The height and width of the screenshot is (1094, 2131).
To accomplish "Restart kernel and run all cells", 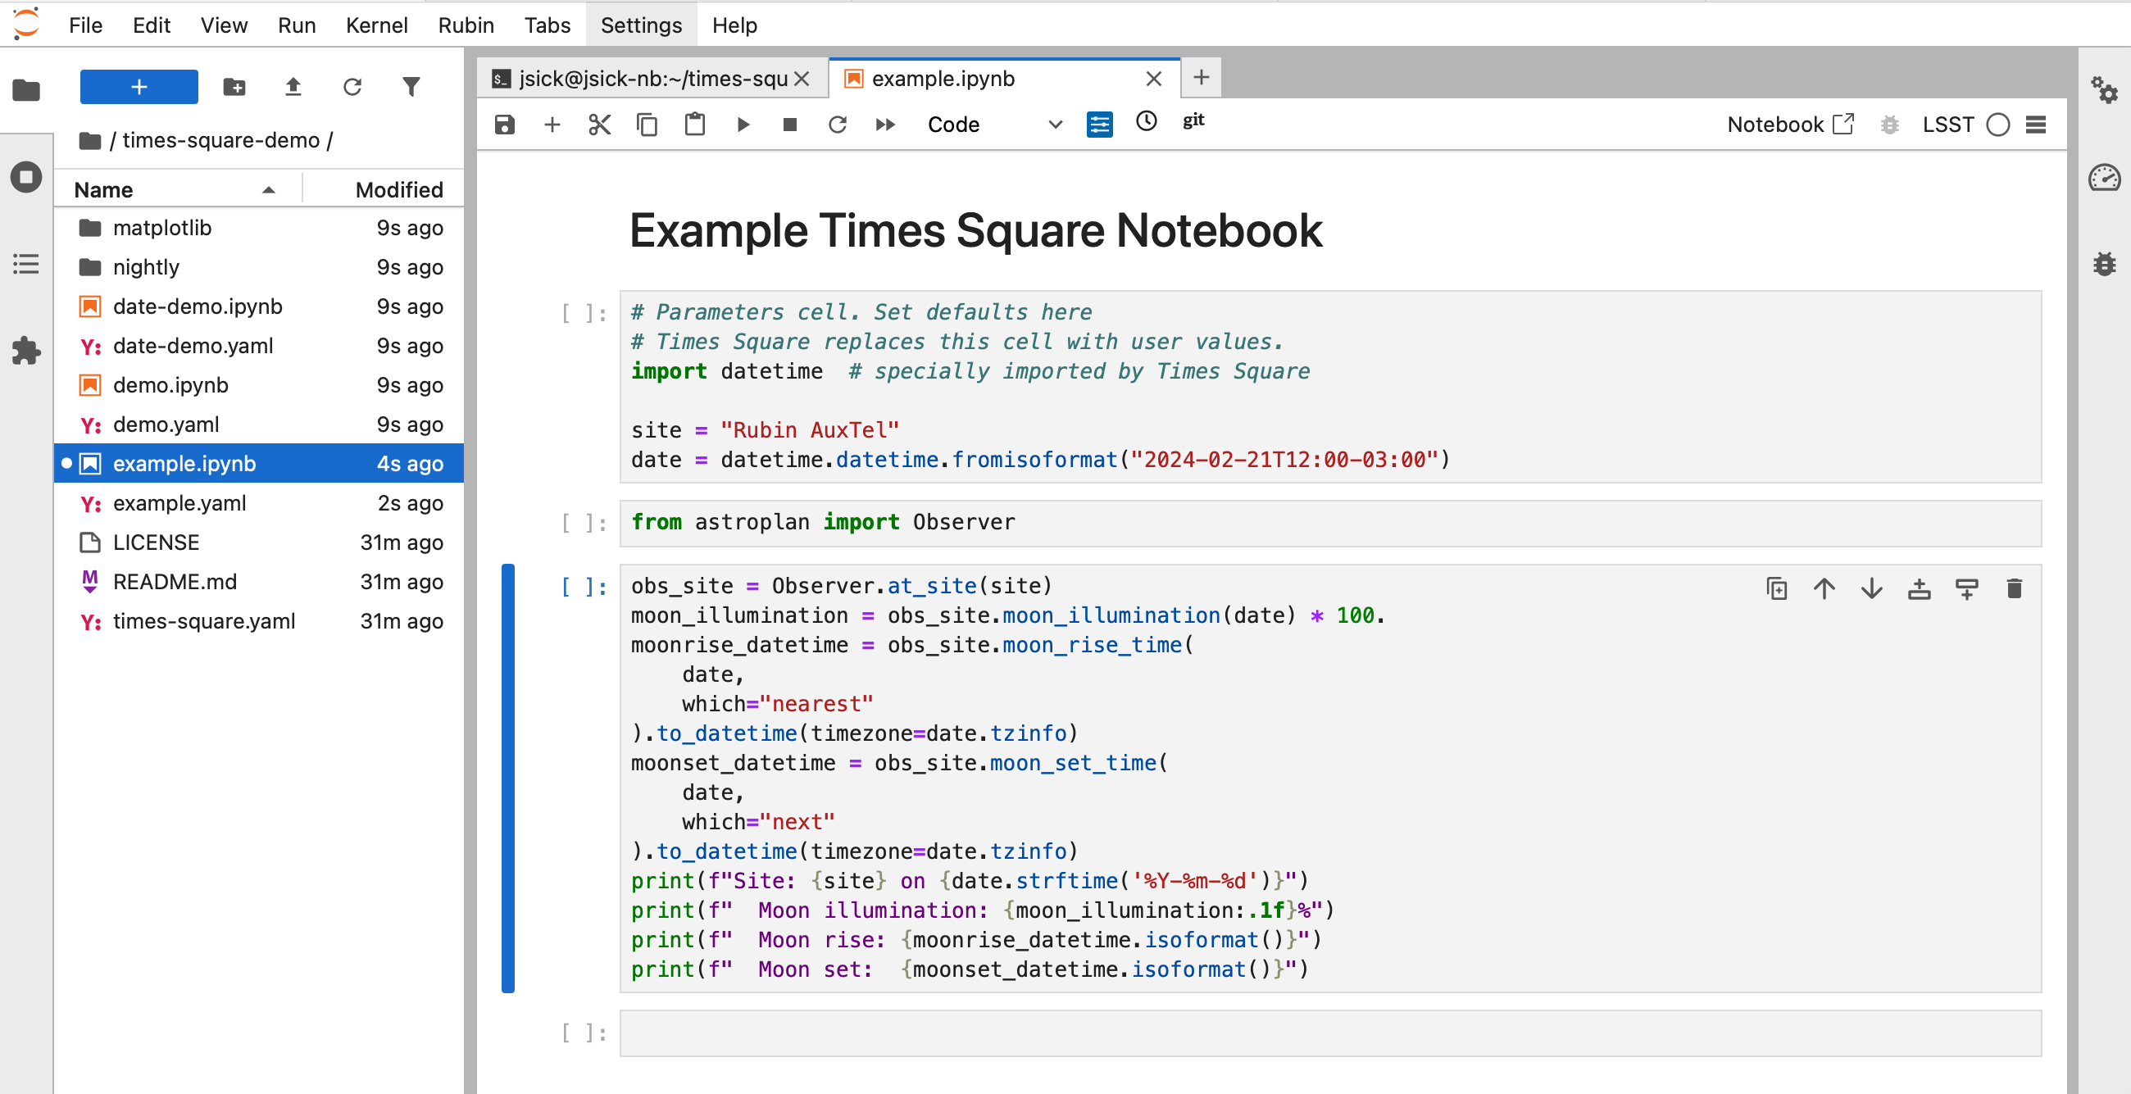I will (885, 125).
